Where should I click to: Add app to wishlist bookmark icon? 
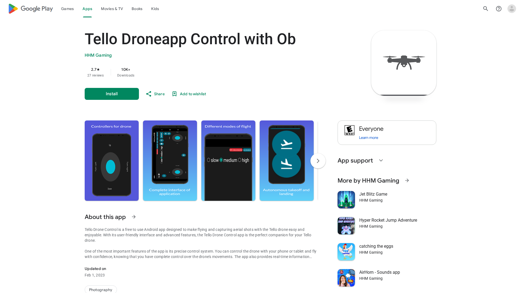click(x=174, y=94)
